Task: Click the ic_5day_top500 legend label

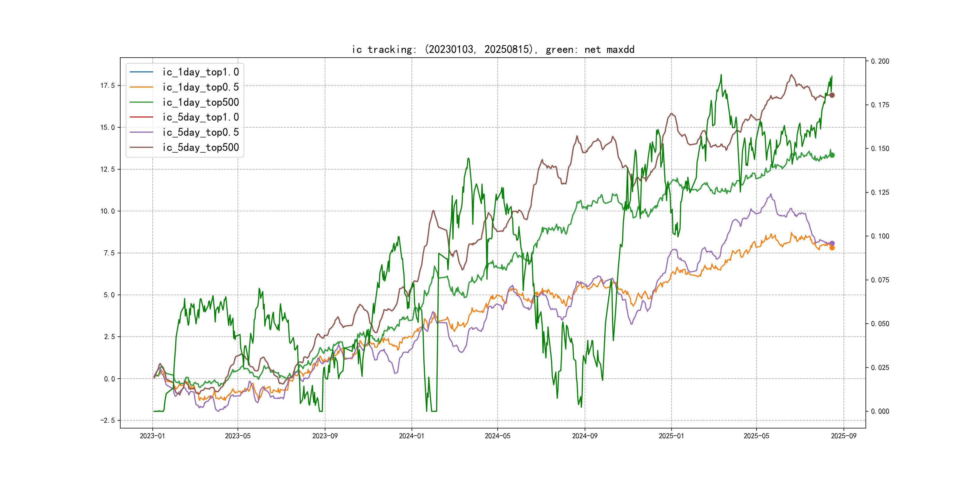Action: coord(200,148)
